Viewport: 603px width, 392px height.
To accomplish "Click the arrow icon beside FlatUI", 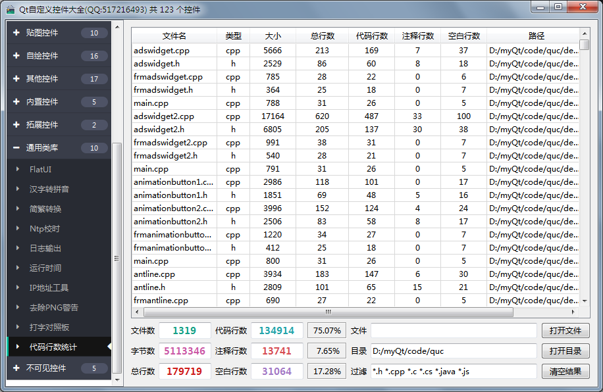I will (x=18, y=170).
